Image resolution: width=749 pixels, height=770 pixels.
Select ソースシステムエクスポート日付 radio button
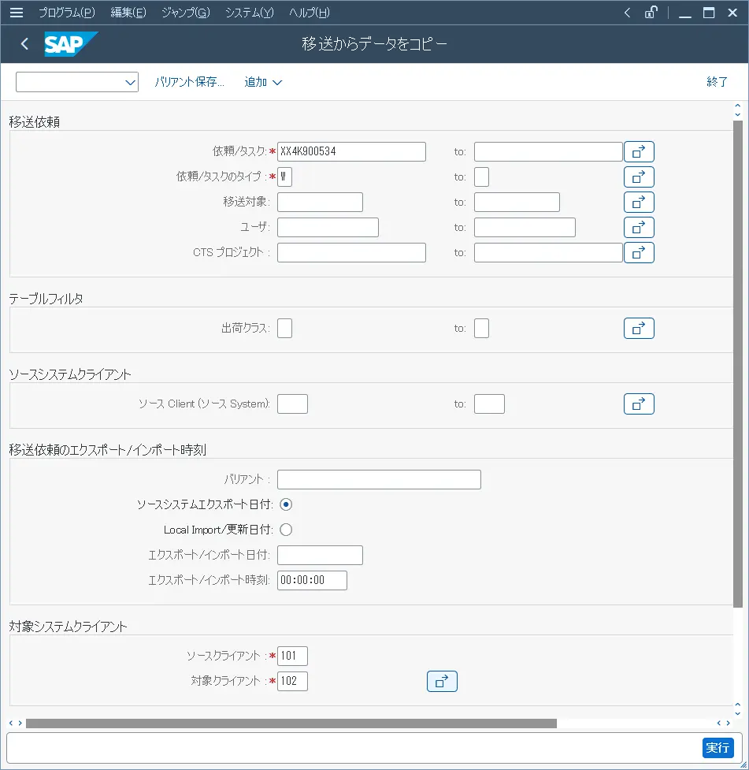tap(286, 504)
